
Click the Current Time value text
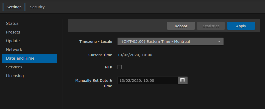[135, 55]
